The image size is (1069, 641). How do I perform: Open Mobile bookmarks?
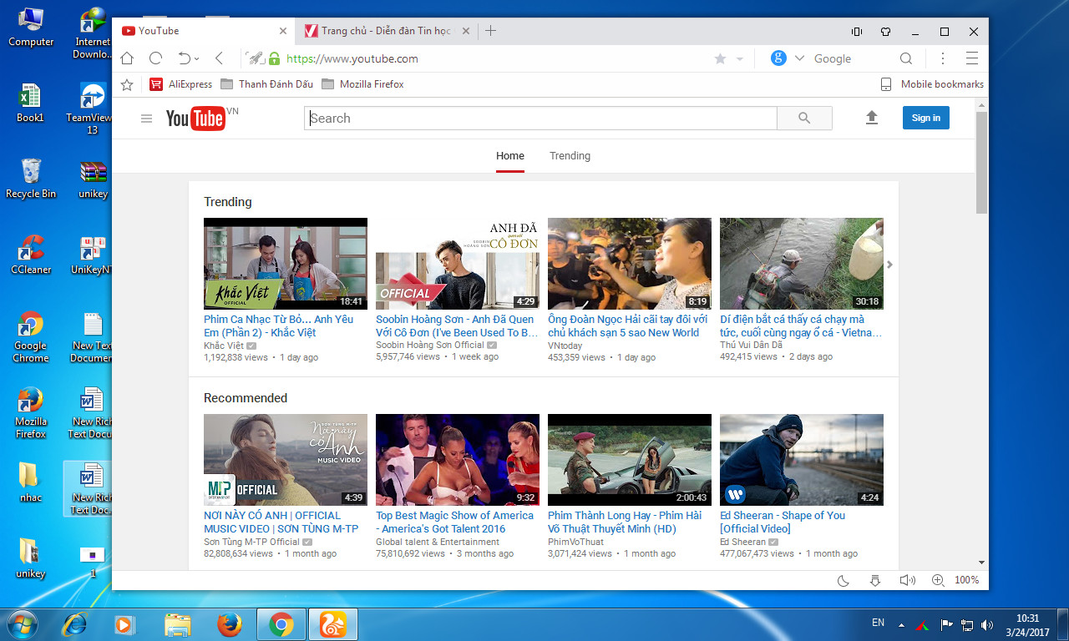pyautogui.click(x=932, y=84)
